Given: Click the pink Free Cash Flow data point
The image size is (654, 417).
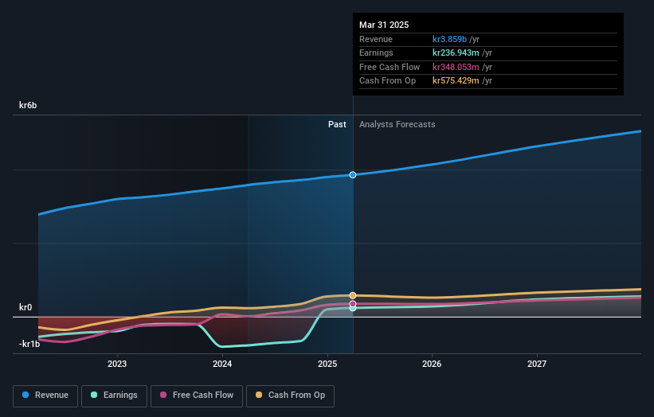Looking at the screenshot, I should click(x=353, y=304).
